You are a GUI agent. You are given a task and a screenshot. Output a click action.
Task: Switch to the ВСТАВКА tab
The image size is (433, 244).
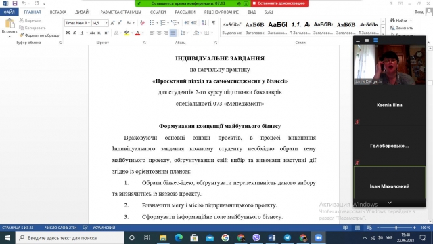pyautogui.click(x=58, y=12)
